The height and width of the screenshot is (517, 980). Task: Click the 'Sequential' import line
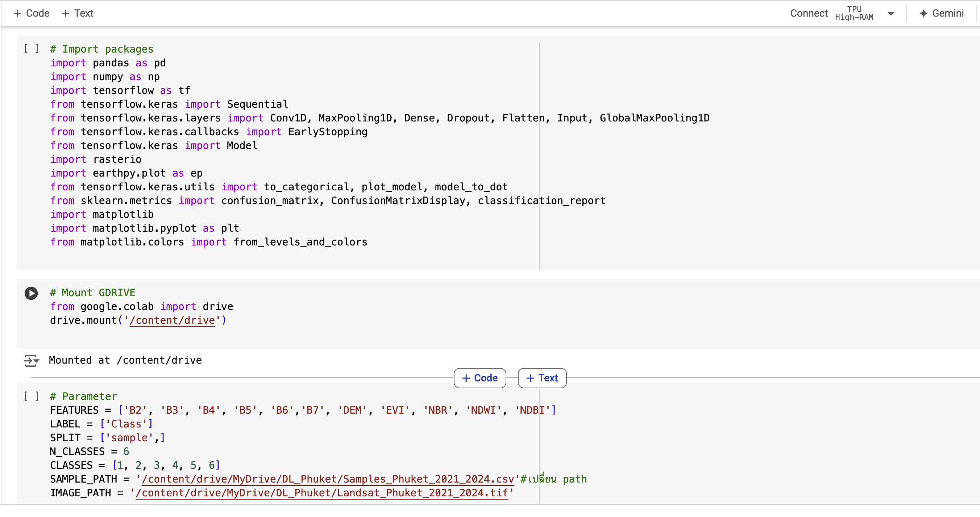pos(169,104)
